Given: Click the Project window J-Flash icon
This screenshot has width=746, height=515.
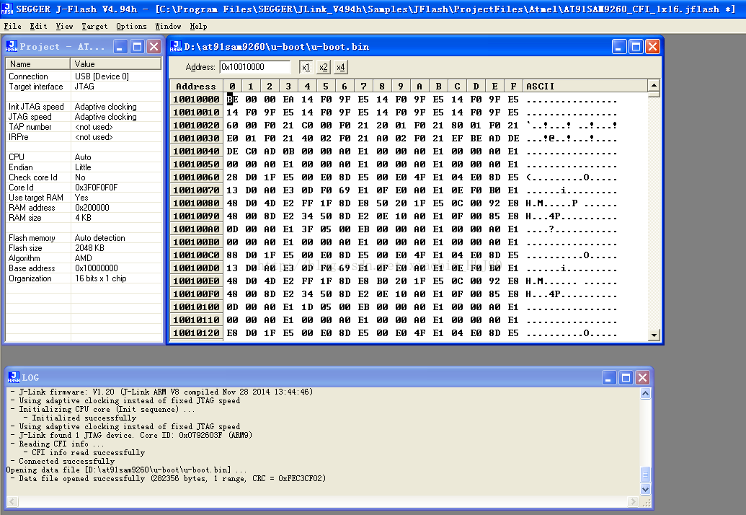Looking at the screenshot, I should 12,46.
